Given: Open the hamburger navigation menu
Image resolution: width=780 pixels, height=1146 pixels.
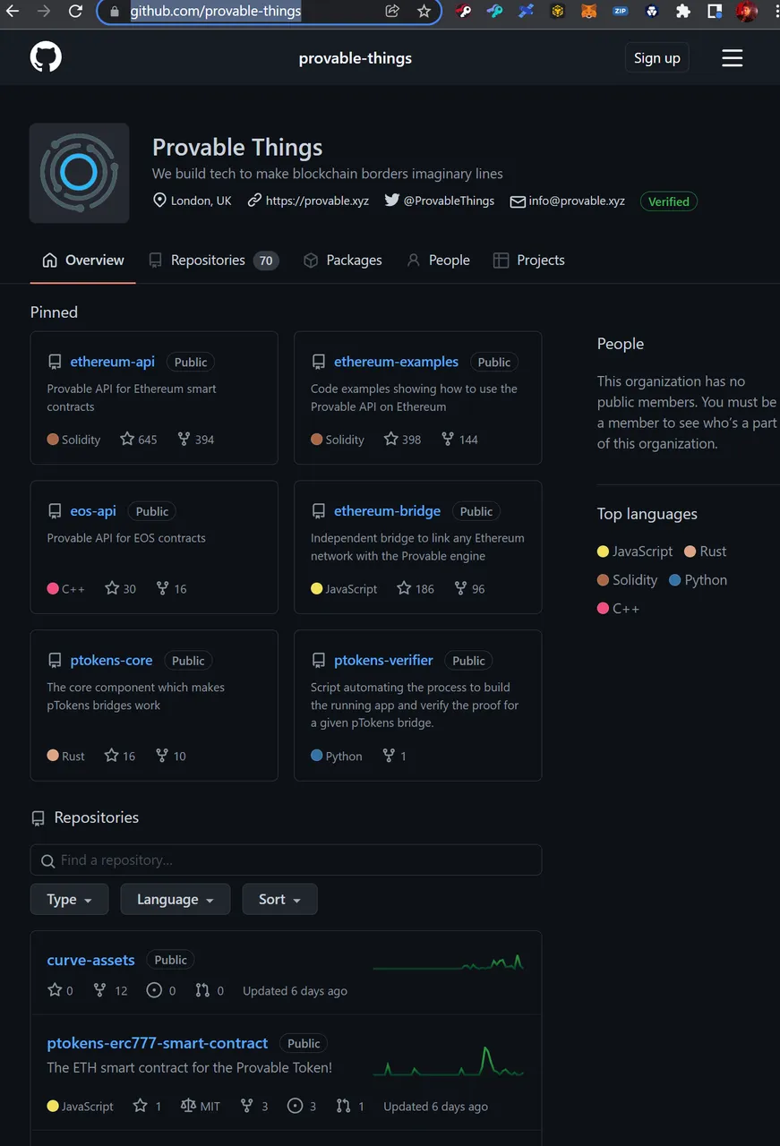Looking at the screenshot, I should coord(733,58).
